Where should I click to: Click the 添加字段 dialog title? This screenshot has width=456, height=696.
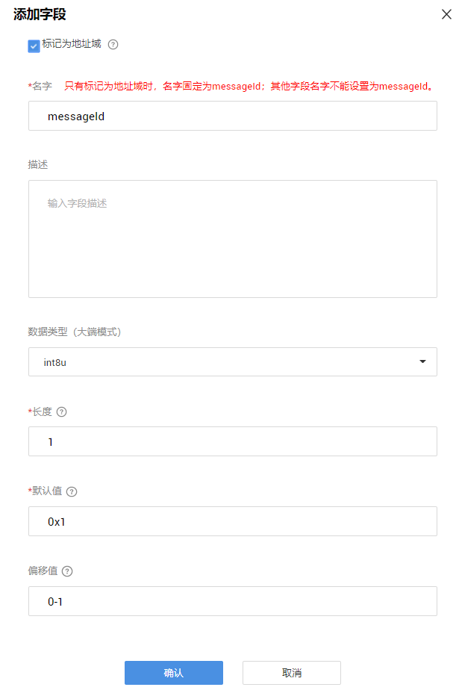click(x=40, y=14)
